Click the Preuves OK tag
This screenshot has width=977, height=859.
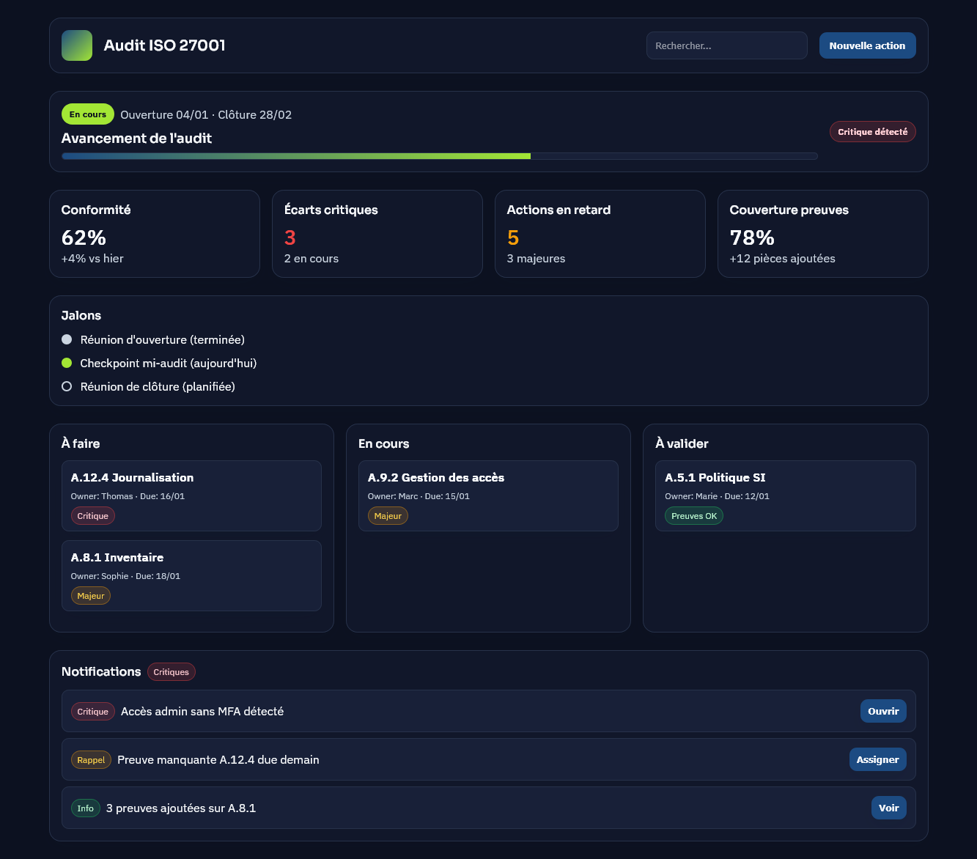pyautogui.click(x=694, y=516)
